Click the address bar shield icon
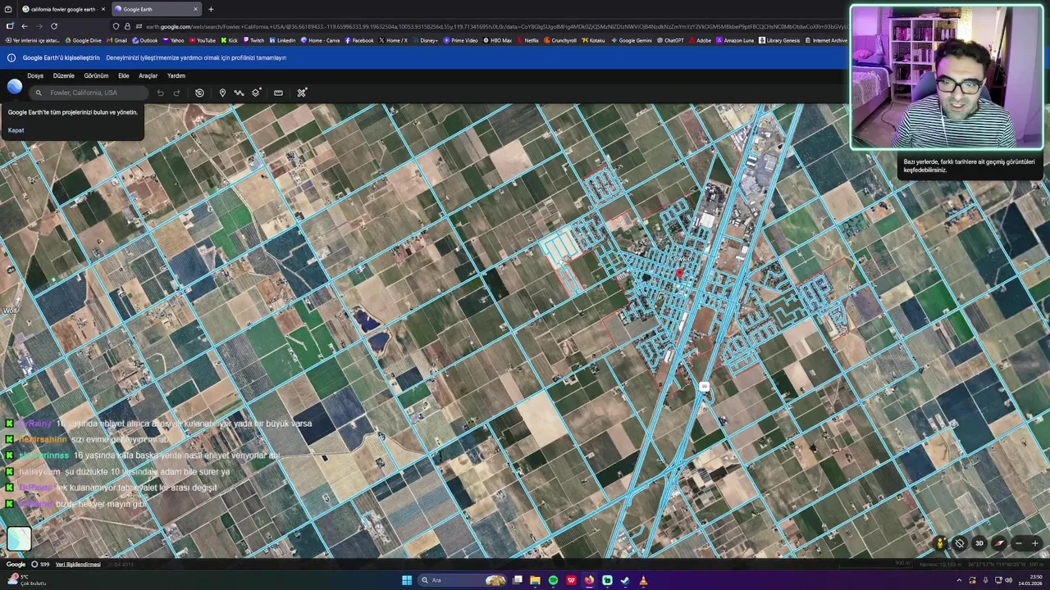1050x590 pixels. [x=116, y=26]
